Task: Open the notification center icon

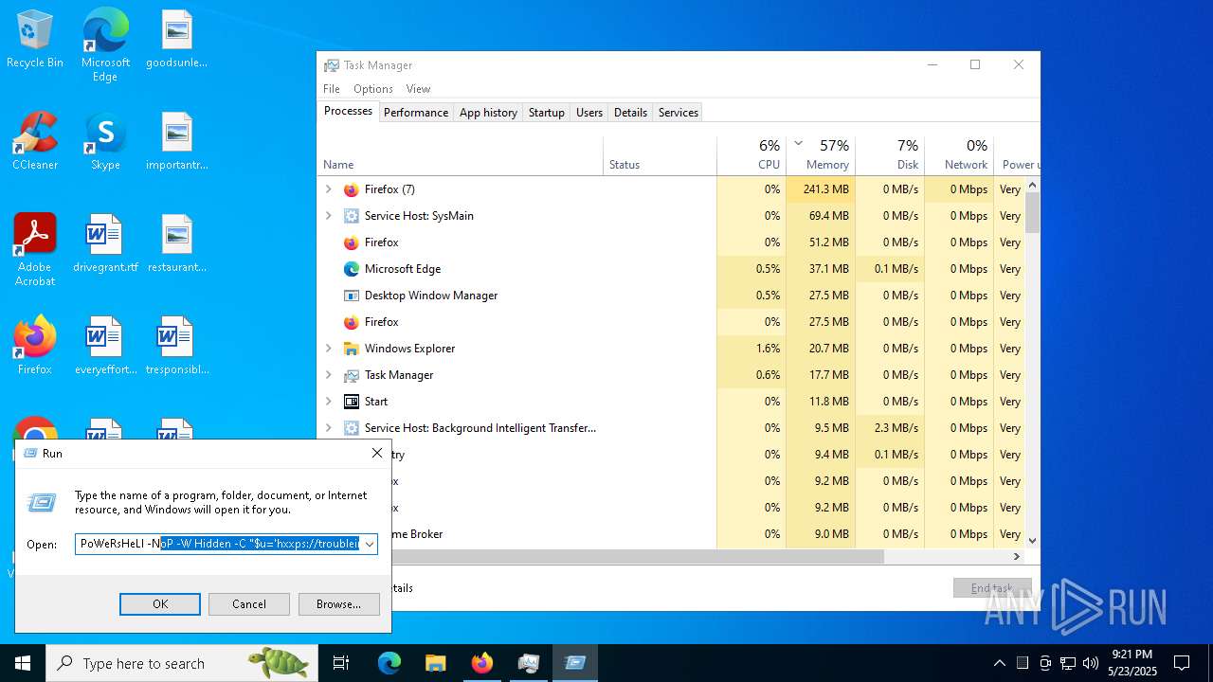Action: point(1182,663)
